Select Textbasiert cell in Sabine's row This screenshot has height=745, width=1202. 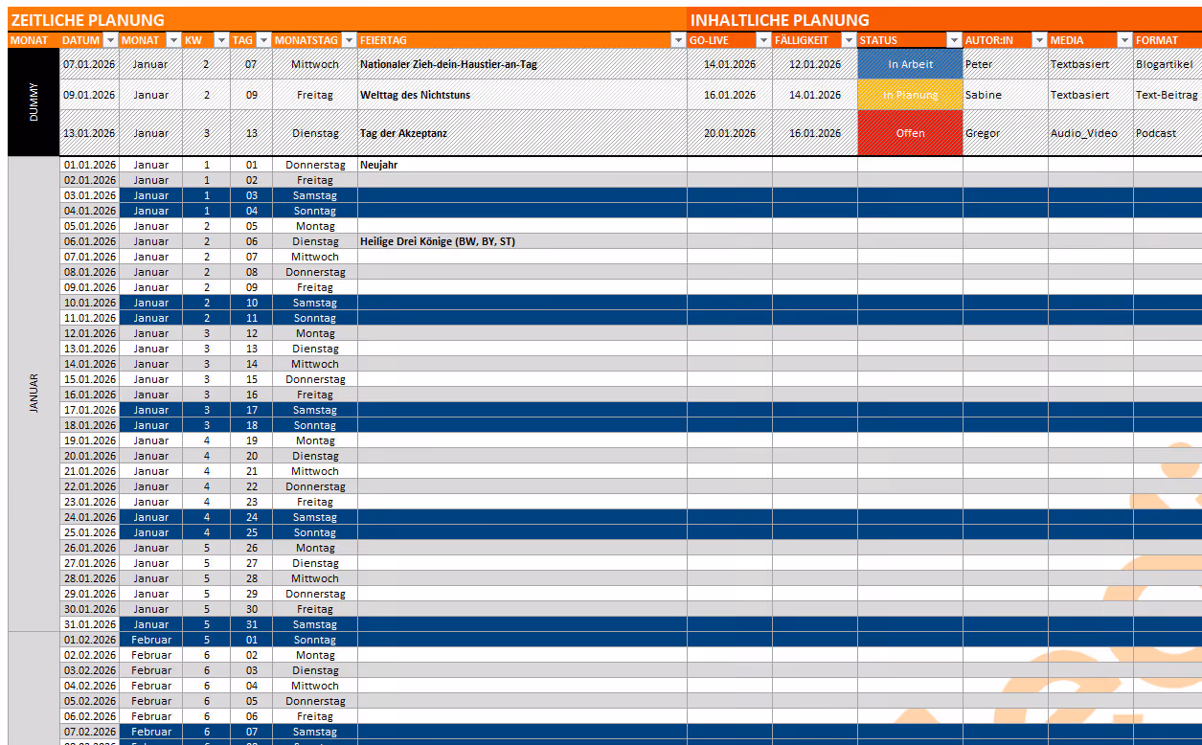(x=1091, y=95)
